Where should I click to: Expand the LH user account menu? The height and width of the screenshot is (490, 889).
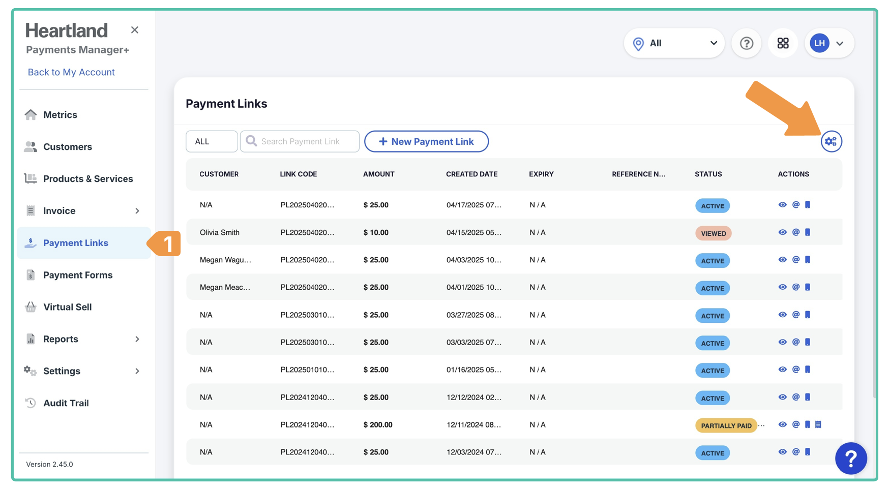(828, 43)
